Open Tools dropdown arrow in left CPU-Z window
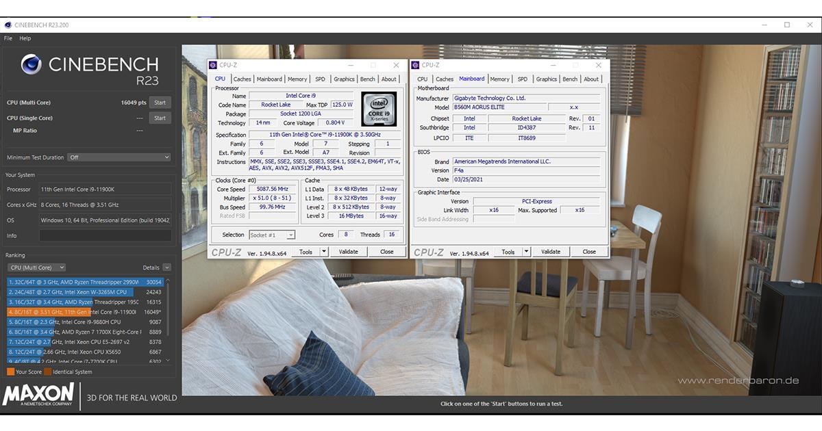This screenshot has width=822, height=431. coord(325,252)
